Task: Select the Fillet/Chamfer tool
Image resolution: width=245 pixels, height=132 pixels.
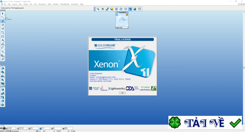Action: [x=3, y=48]
